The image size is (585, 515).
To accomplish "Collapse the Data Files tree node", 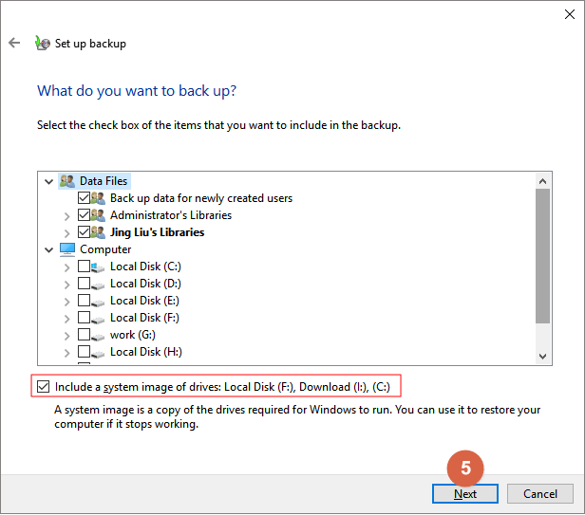I will pos(48,181).
